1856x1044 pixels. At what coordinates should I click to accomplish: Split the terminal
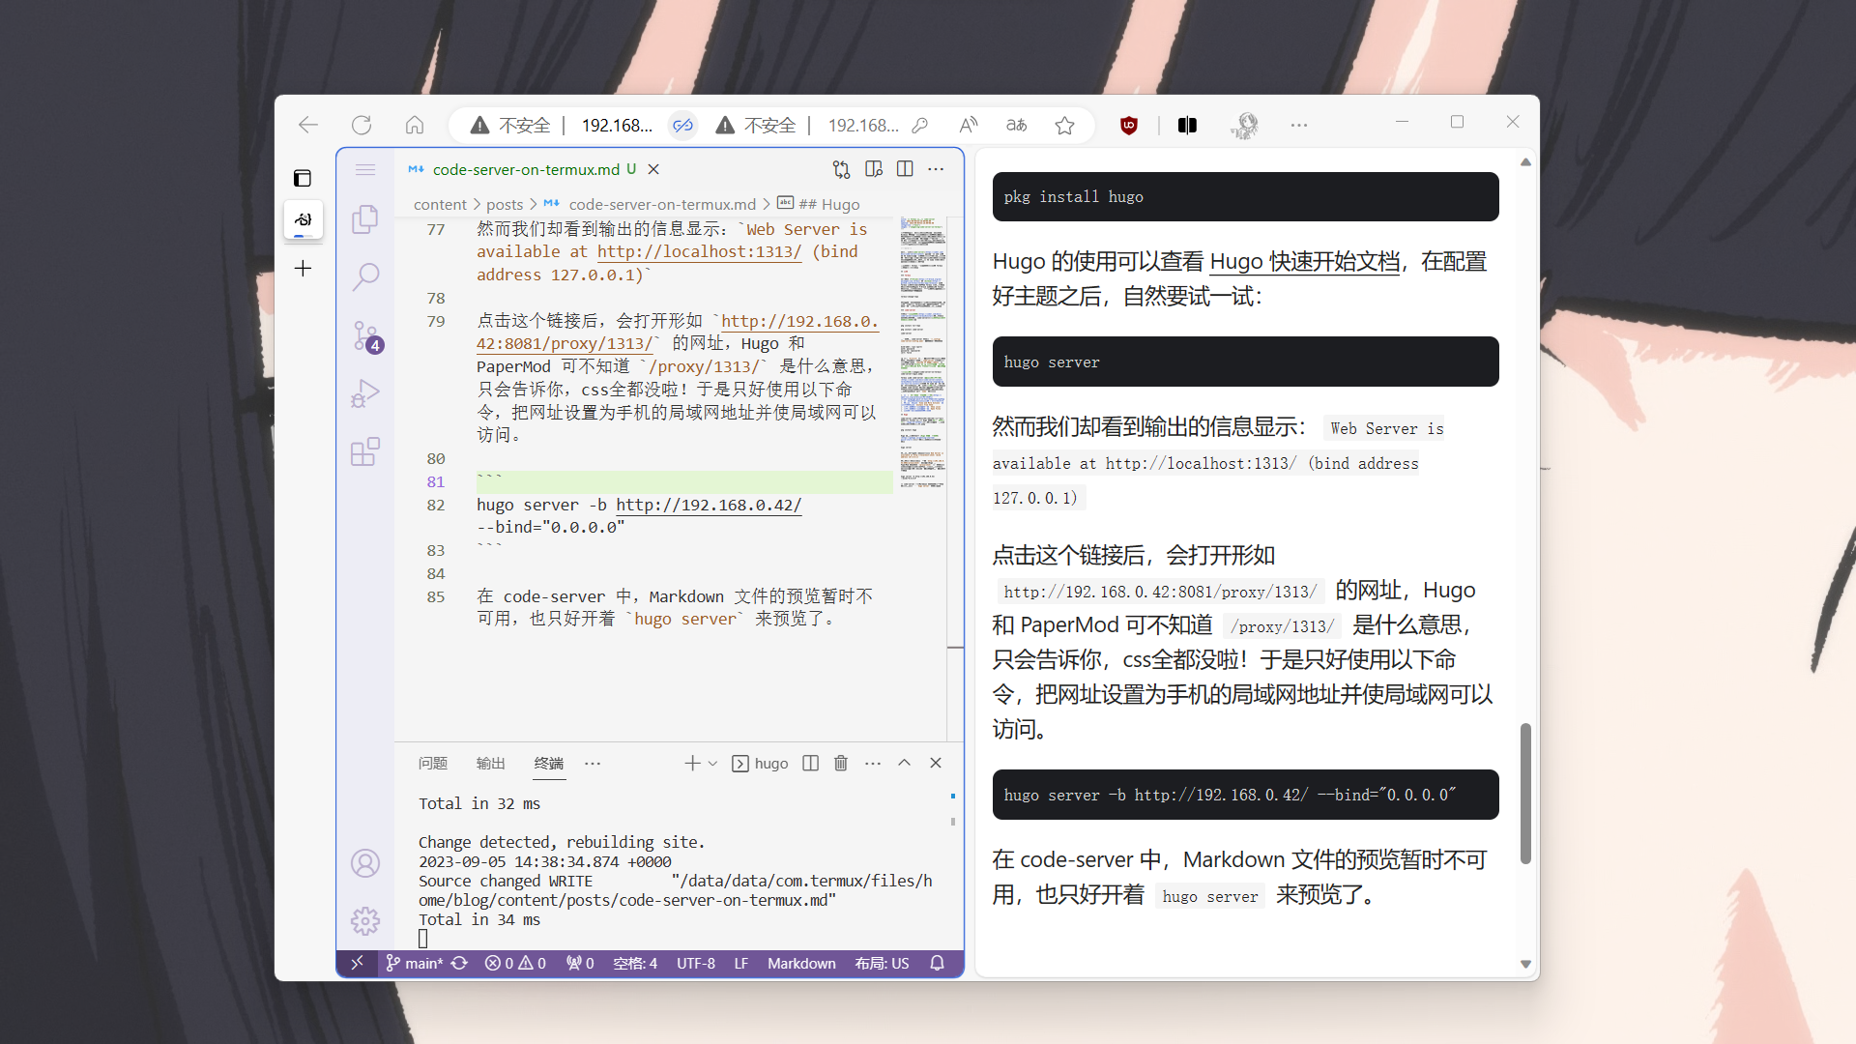click(811, 764)
